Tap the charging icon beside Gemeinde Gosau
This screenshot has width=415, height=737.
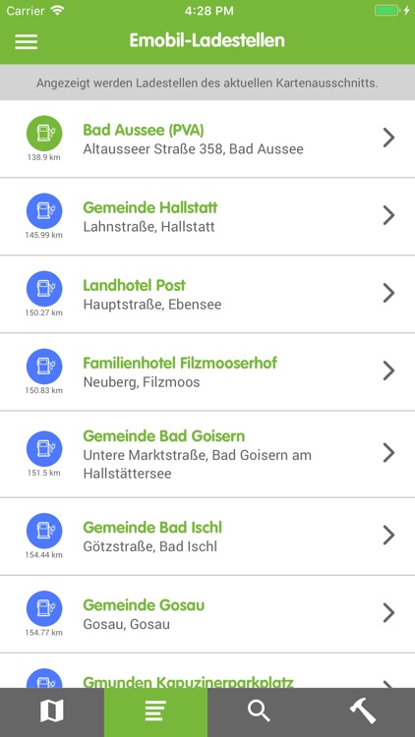(x=44, y=608)
